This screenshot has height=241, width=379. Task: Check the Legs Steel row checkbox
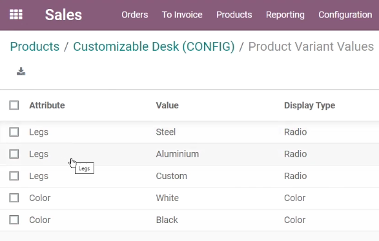[x=14, y=132]
